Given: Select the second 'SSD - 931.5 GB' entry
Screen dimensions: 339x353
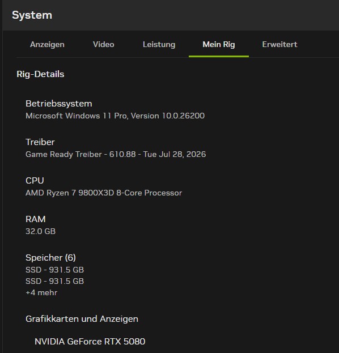Looking at the screenshot, I should (55, 281).
